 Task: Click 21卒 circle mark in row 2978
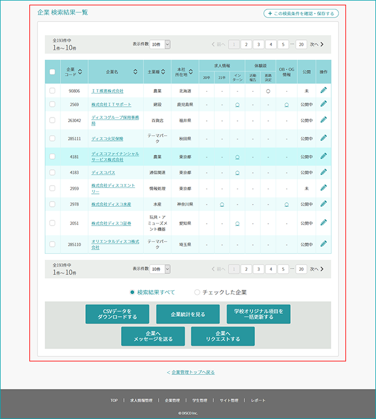pyautogui.click(x=222, y=205)
